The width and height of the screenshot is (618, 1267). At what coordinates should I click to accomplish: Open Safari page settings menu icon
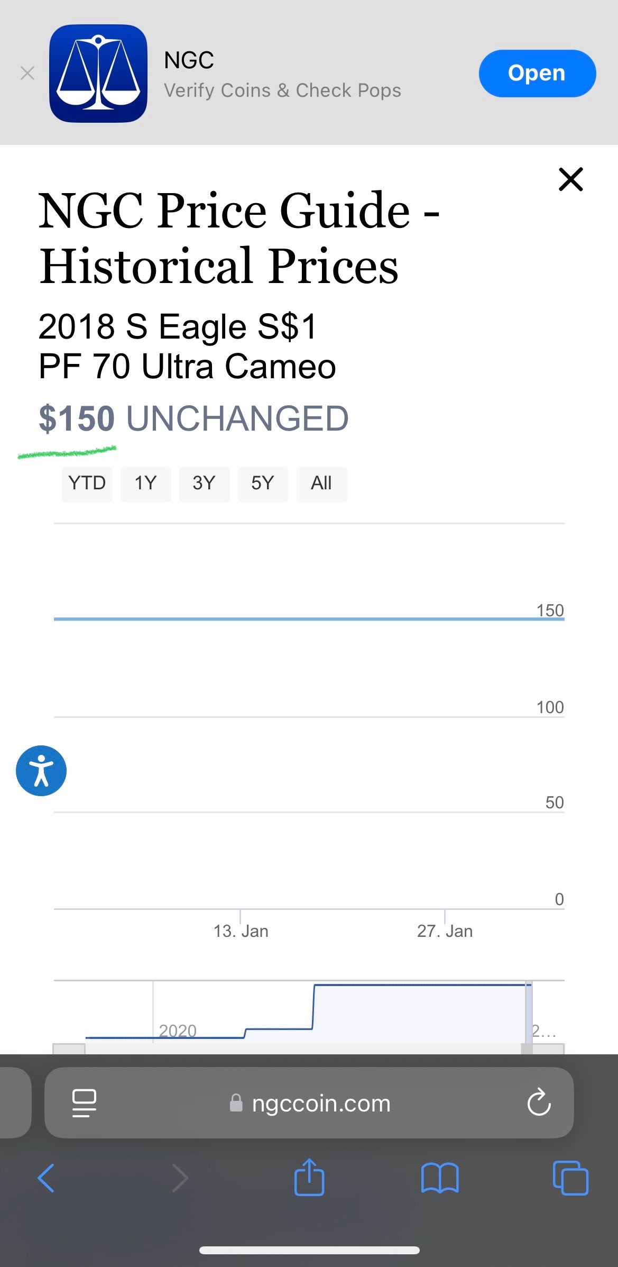coord(84,1104)
